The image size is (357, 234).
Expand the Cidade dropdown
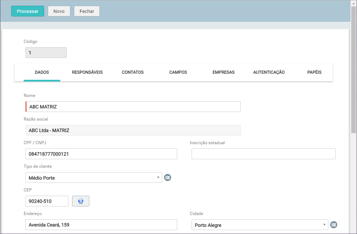pyautogui.click(x=260, y=225)
